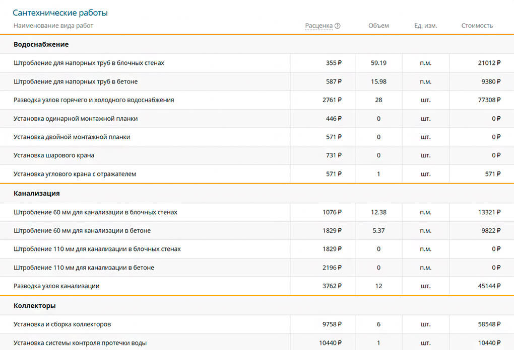This screenshot has height=350, width=514.
Task: Click the Объем column header
Action: pos(378,26)
